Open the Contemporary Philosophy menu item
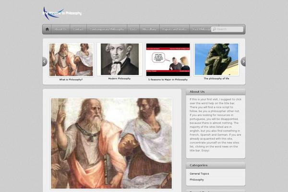The height and width of the screenshot is (192, 288). [107, 29]
